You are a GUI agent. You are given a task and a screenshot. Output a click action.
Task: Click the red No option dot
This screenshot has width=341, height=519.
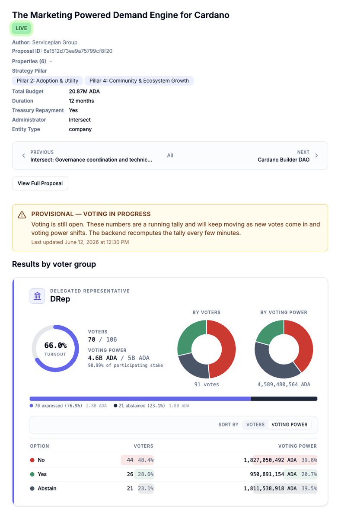point(32,460)
